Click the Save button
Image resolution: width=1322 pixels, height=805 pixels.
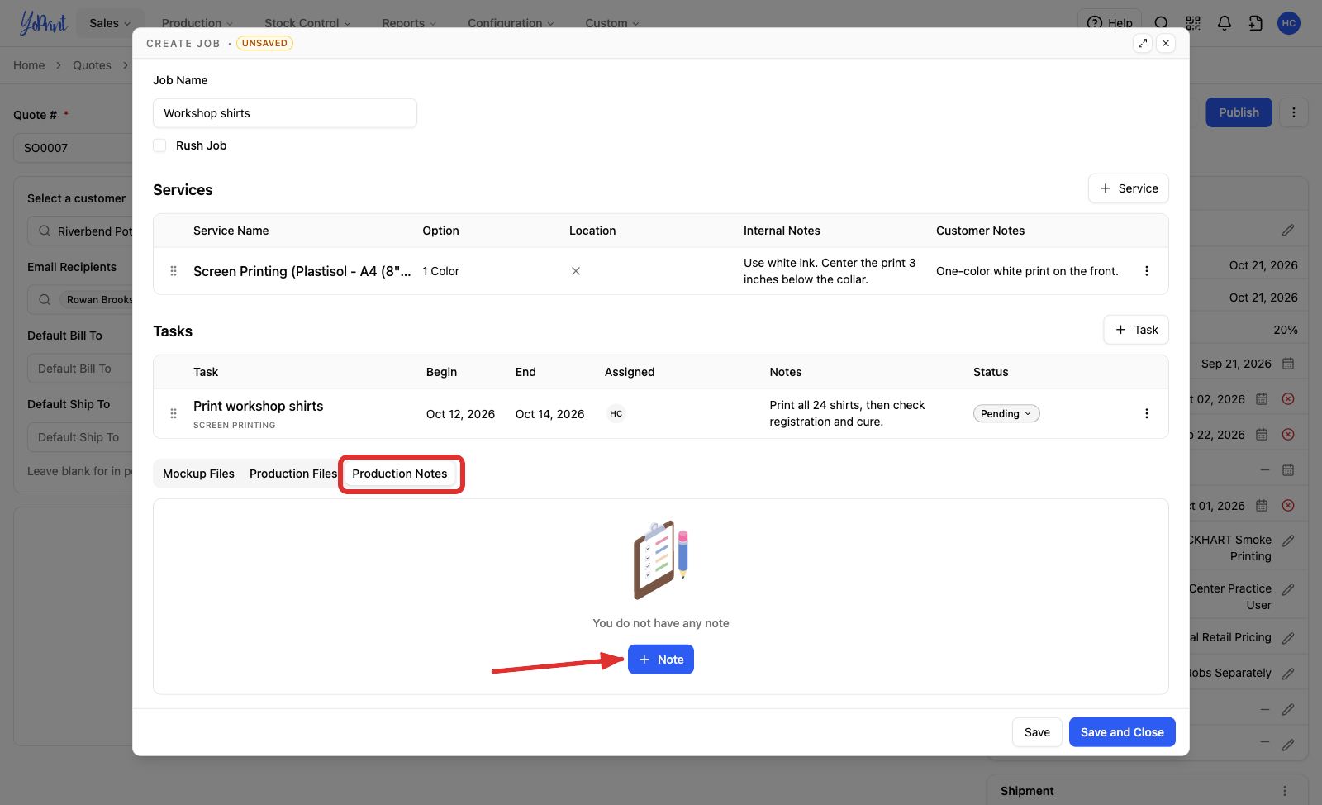tap(1037, 732)
